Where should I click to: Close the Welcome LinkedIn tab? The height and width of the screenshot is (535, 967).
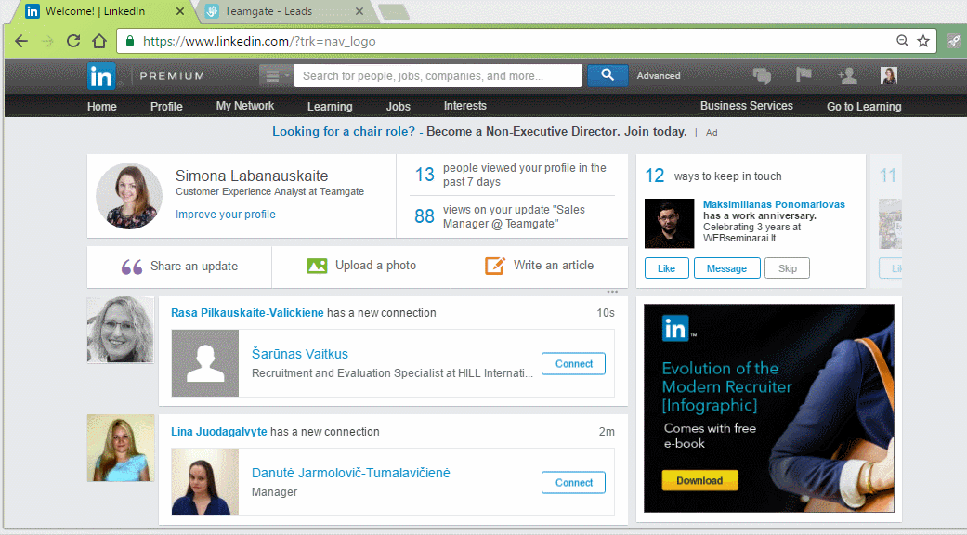click(180, 11)
